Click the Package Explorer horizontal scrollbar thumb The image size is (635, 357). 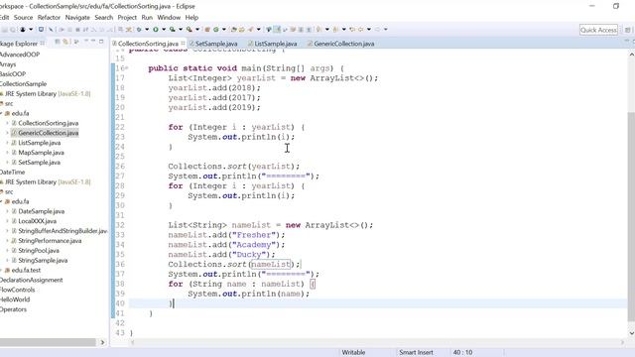click(x=48, y=342)
